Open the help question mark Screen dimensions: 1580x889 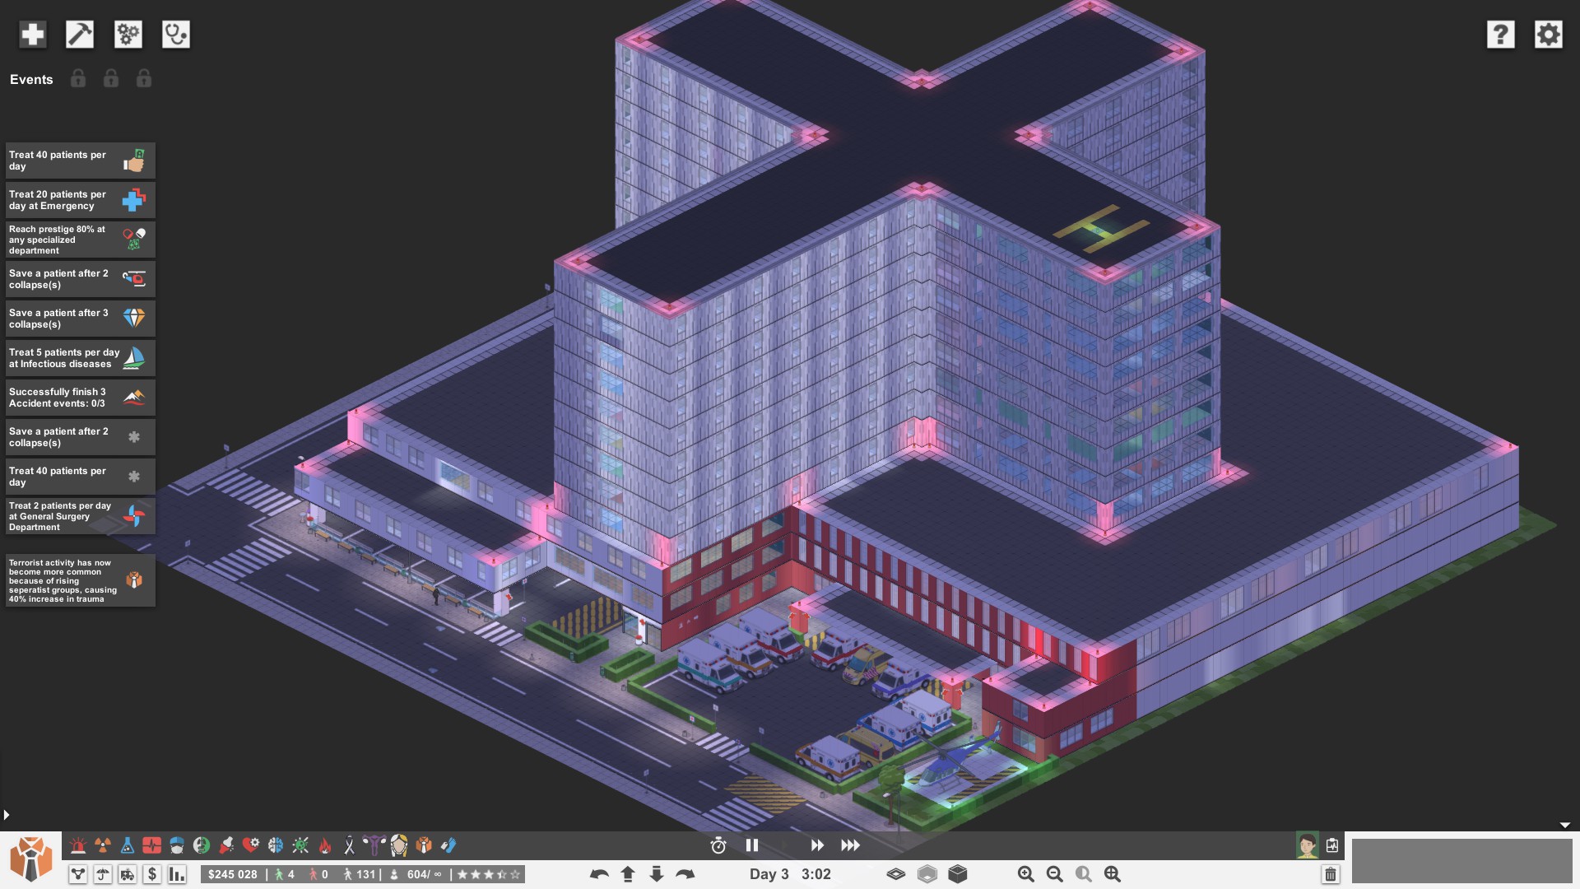pyautogui.click(x=1500, y=35)
